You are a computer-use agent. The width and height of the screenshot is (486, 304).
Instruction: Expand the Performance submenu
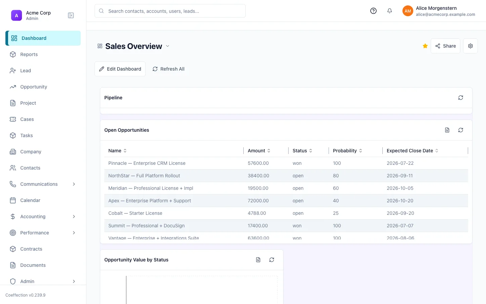(x=74, y=233)
